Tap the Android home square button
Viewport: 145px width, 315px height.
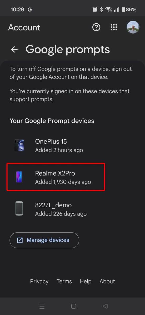coord(74,306)
